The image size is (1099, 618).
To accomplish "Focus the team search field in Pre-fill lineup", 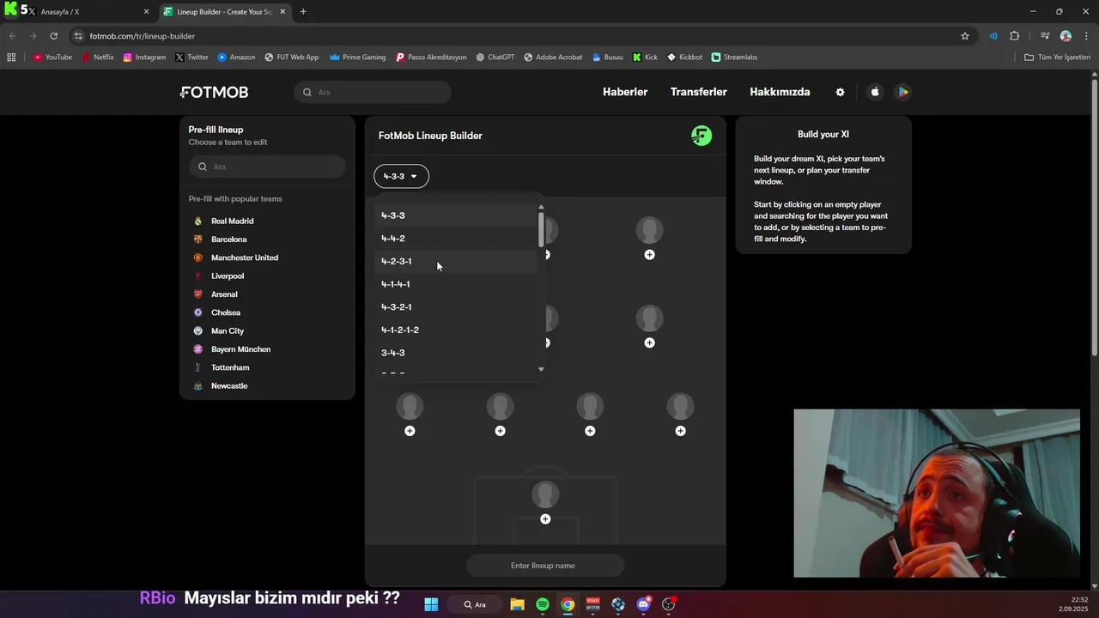I will pos(267,167).
